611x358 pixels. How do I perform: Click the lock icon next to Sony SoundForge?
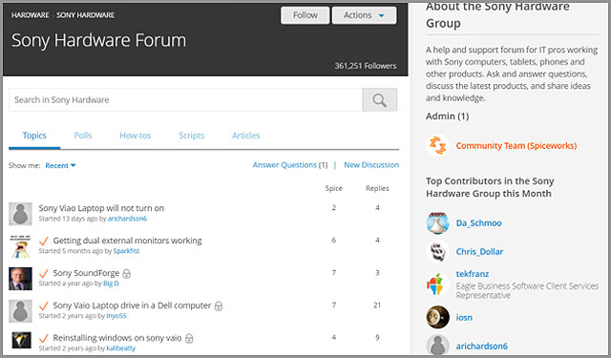tap(127, 274)
